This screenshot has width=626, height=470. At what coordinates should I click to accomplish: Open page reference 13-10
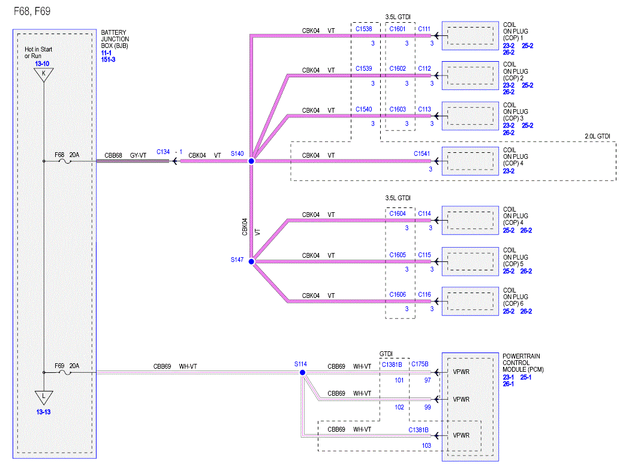tap(43, 64)
